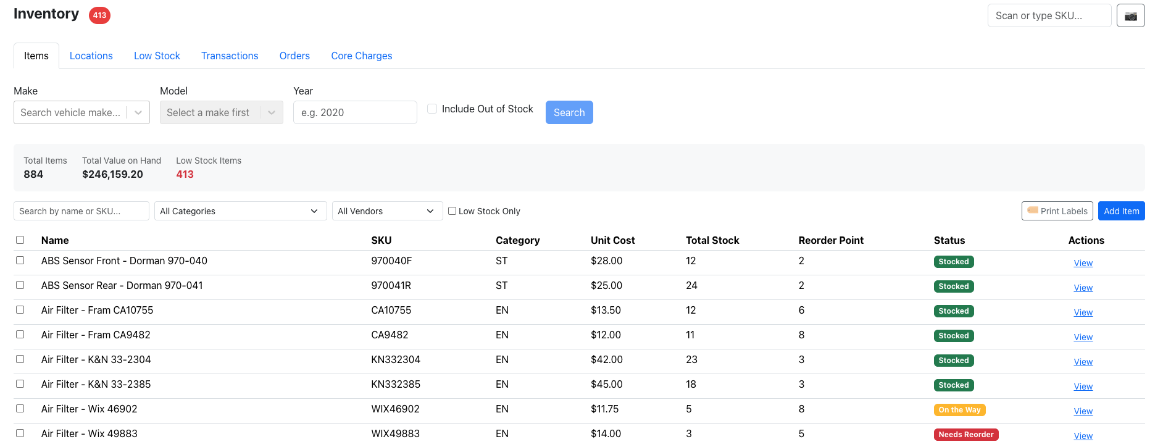Enable Include Out of Stock checkbox
This screenshot has width=1163, height=447.
432,109
